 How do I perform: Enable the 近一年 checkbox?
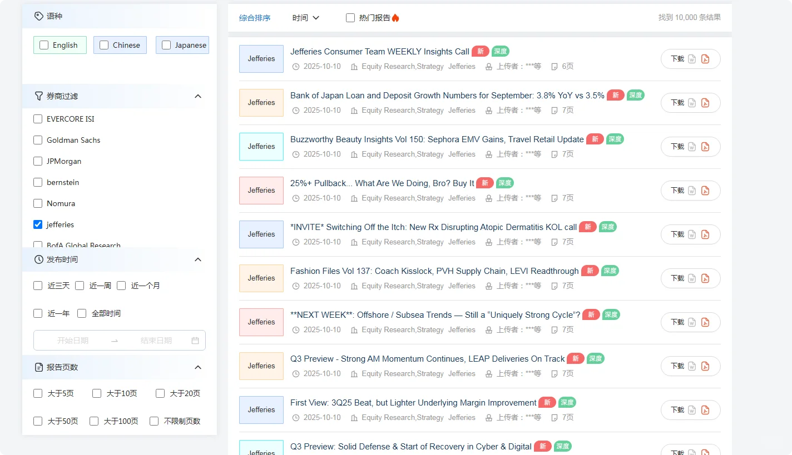38,313
